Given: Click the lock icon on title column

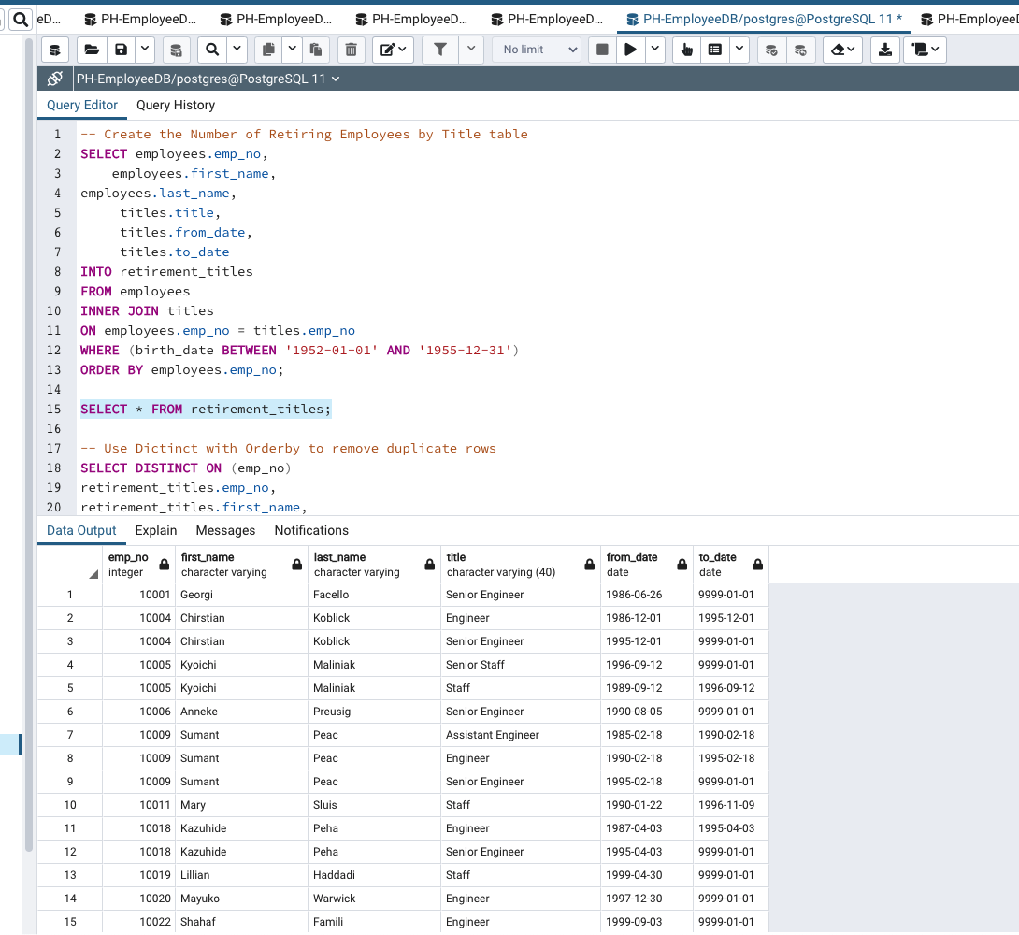Looking at the screenshot, I should pos(590,565).
